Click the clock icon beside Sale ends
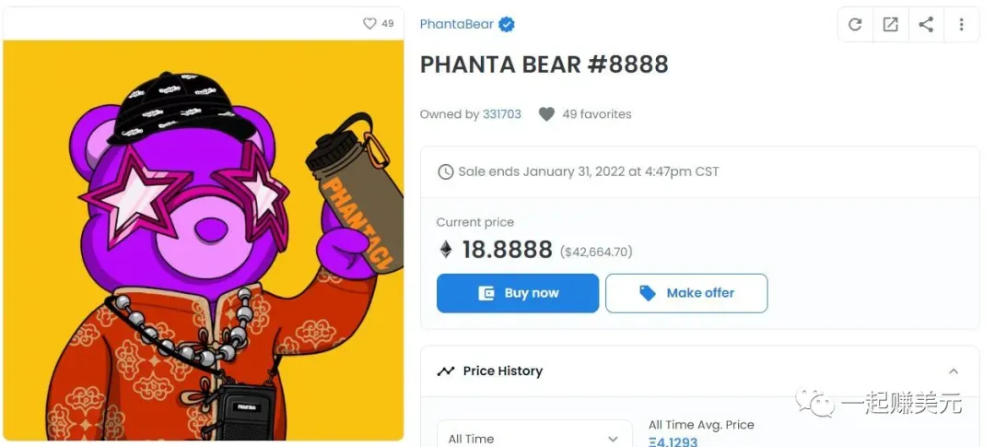Image resolution: width=995 pixels, height=447 pixels. coord(446,172)
